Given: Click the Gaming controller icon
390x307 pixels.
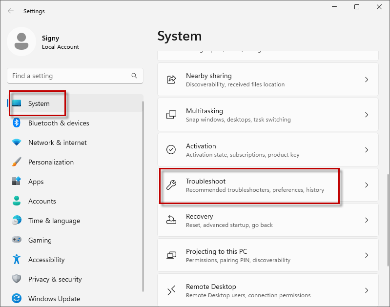Looking at the screenshot, I should point(17,240).
